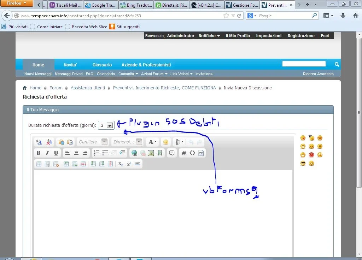
Task: Click the forum search magnifier icon
Action: pos(337,64)
